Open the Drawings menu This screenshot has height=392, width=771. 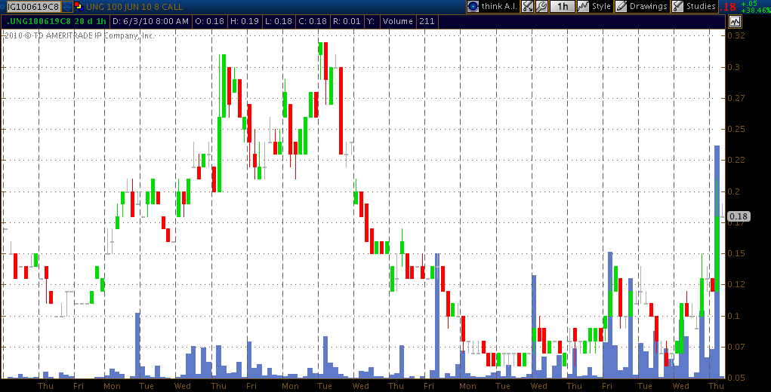(648, 6)
